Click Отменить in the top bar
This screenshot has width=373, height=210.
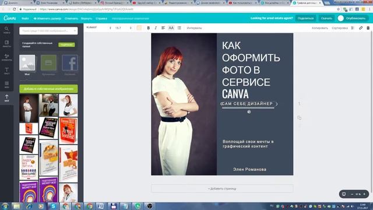coord(71,18)
